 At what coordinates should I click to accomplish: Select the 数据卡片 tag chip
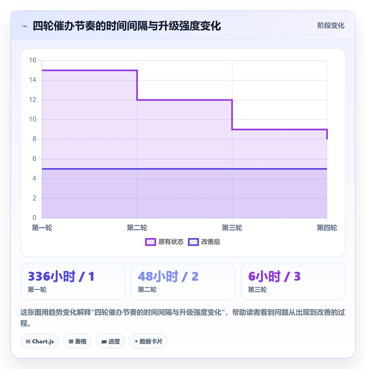(x=148, y=341)
